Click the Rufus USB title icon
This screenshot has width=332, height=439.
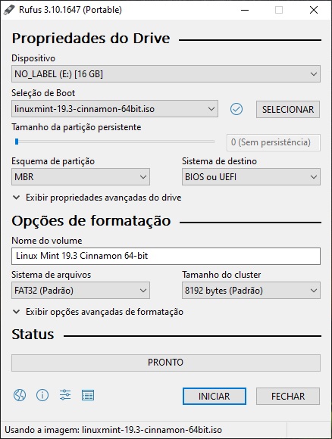tap(9, 10)
